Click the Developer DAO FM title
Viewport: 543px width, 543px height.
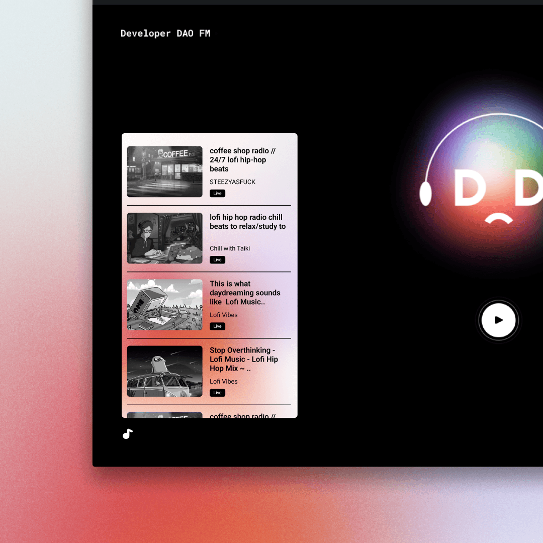pos(165,33)
